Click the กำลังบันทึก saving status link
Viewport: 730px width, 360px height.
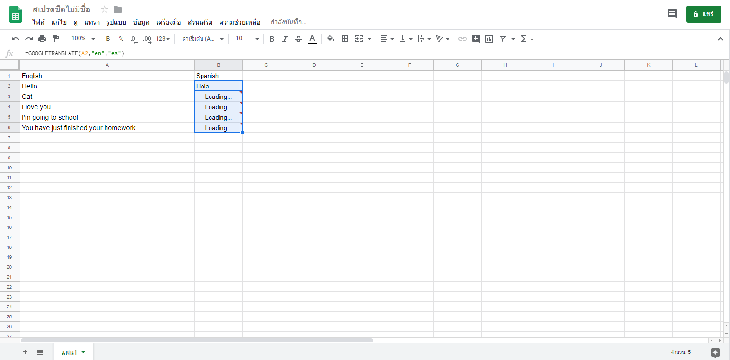tap(288, 22)
